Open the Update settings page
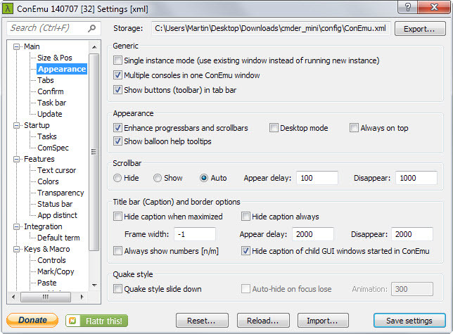The image size is (453, 334). 50,114
